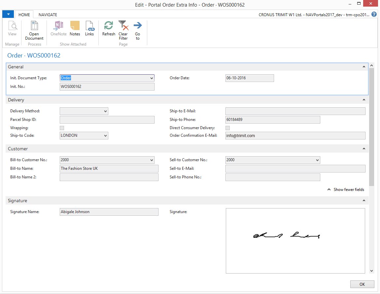The image size is (380, 294).
Task: Open the Ship-to Code dropdown
Action: (x=105, y=136)
